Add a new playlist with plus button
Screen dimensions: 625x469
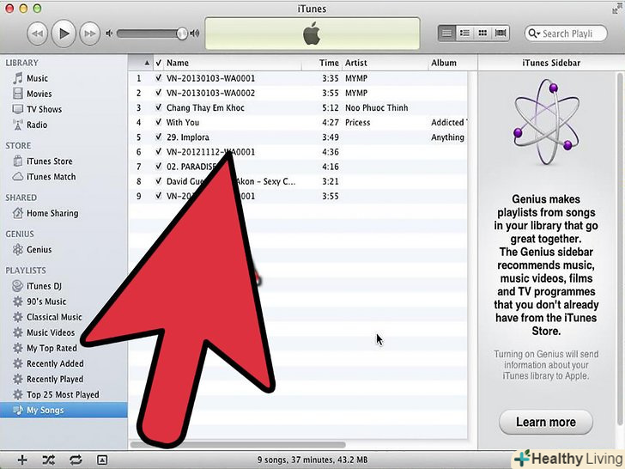(22, 460)
